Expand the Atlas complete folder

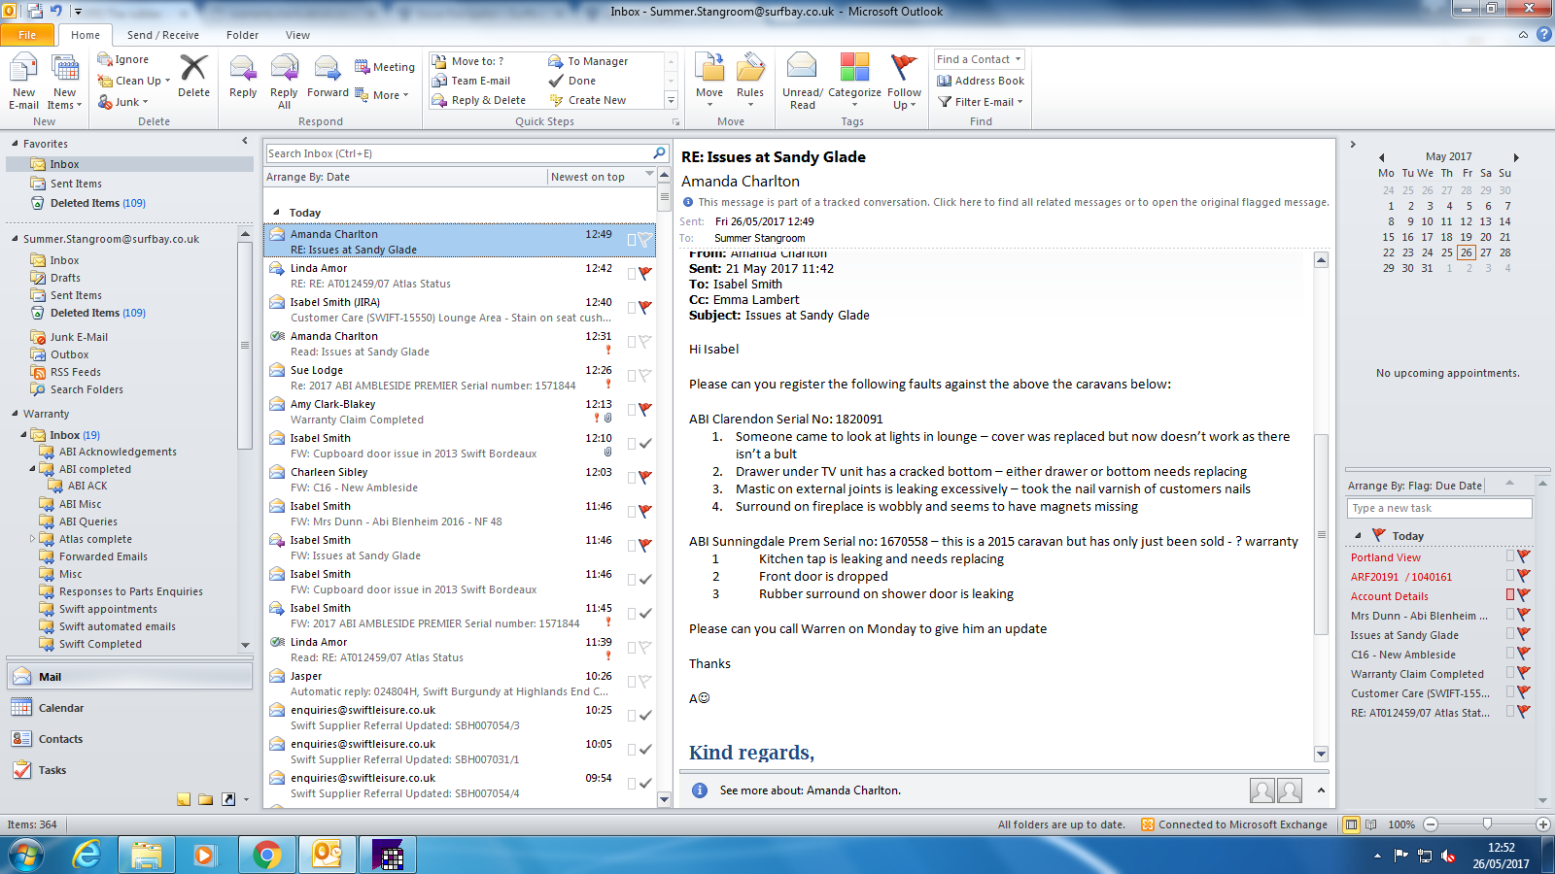(32, 539)
